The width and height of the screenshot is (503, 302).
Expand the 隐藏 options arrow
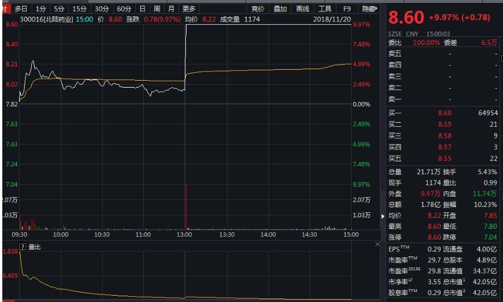click(x=376, y=9)
